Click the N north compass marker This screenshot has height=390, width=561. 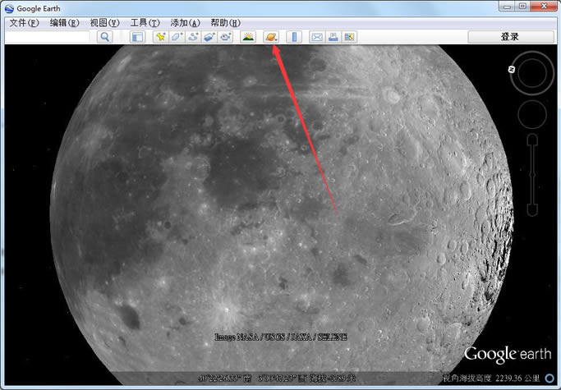pos(512,71)
